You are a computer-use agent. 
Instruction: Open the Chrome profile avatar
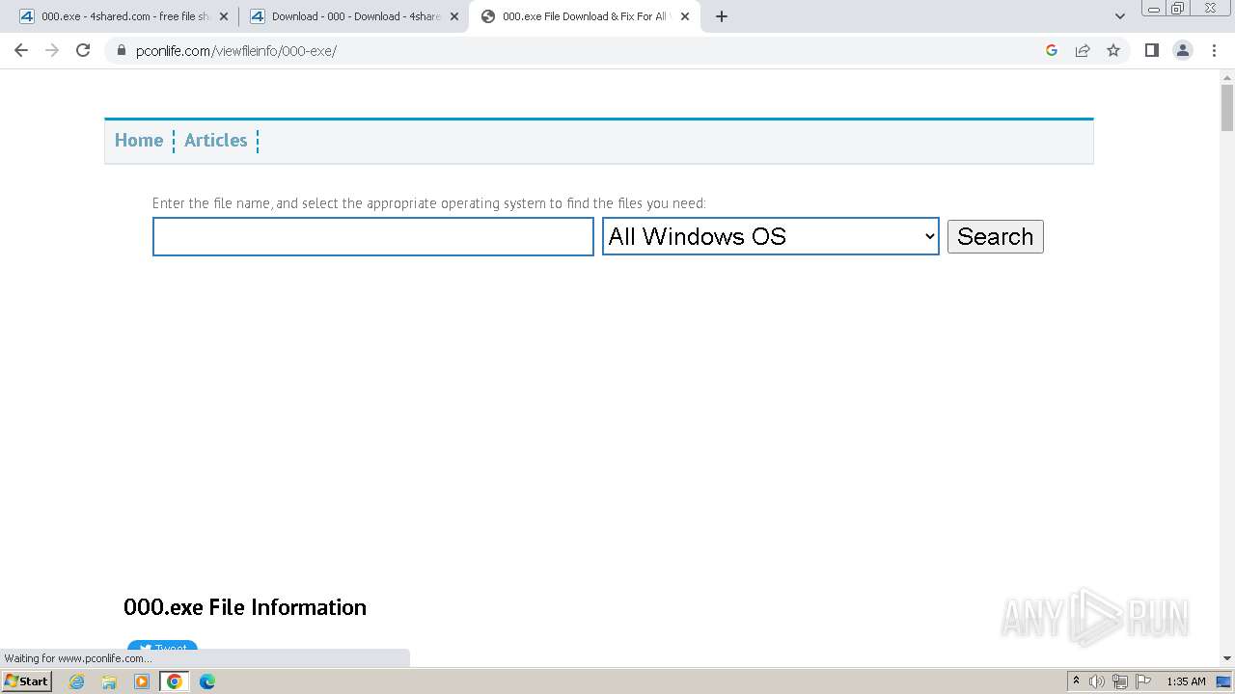[x=1183, y=50]
